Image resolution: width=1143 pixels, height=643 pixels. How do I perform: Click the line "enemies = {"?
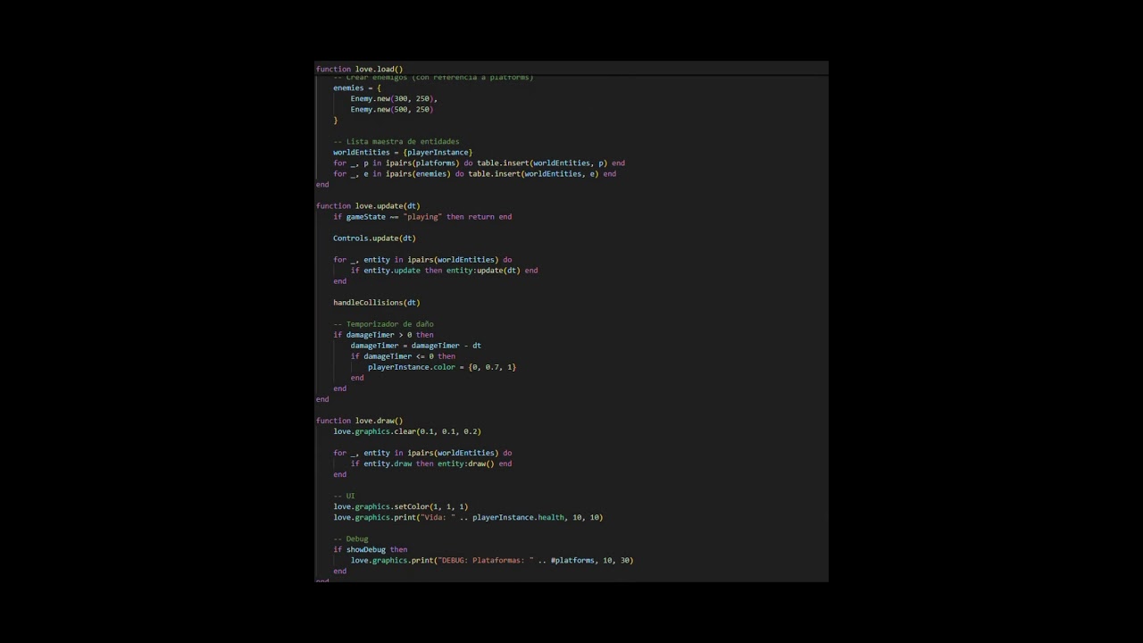(x=357, y=88)
